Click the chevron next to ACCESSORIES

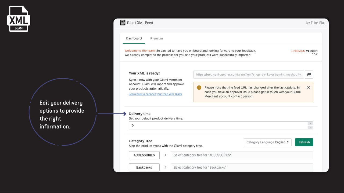pos(165,155)
